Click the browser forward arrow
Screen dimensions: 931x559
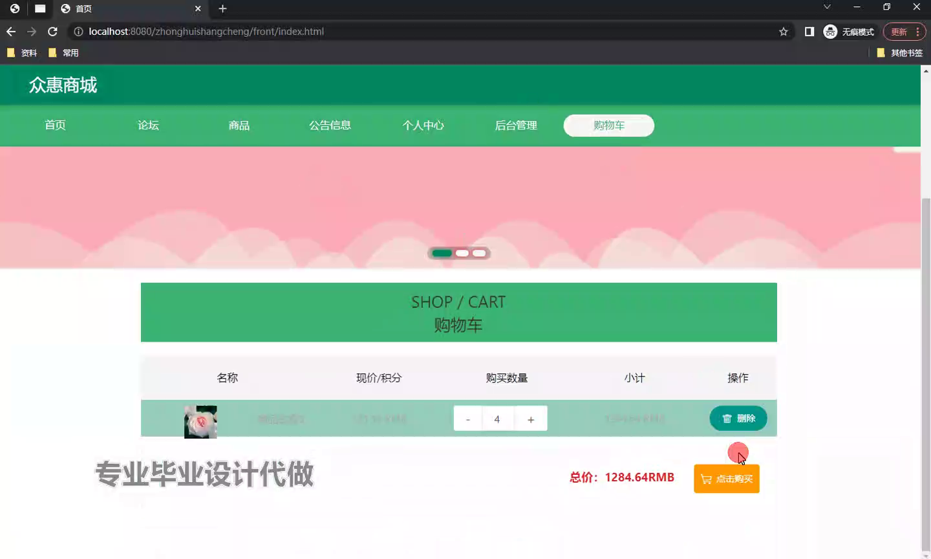point(32,32)
